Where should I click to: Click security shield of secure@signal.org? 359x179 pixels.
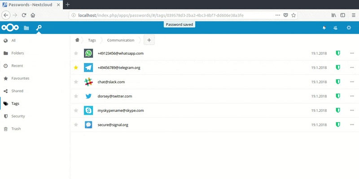pyautogui.click(x=338, y=124)
